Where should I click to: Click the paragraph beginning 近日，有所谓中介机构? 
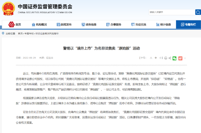[x=101, y=81]
